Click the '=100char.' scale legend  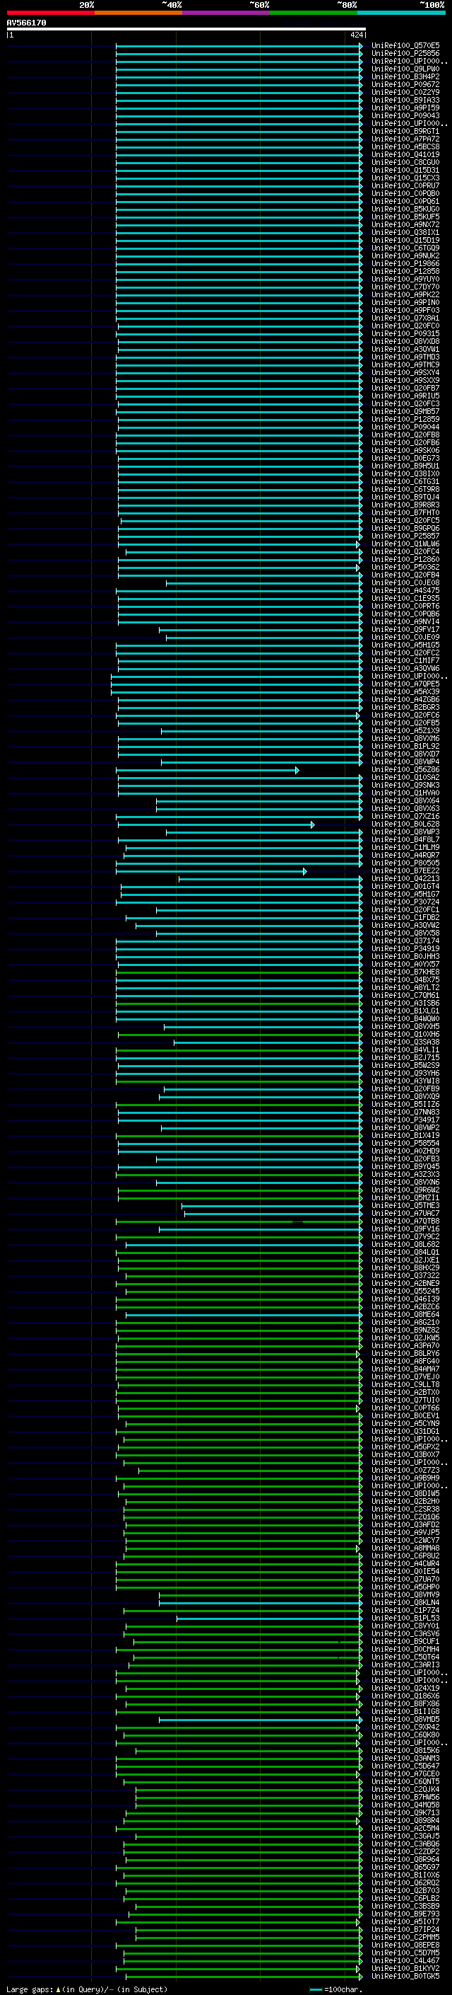click(336, 1989)
